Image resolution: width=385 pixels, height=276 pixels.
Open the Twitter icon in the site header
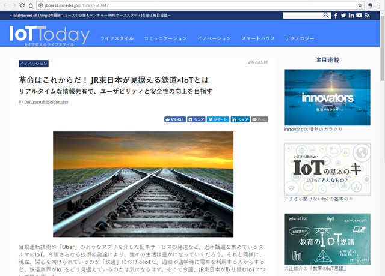343,15
